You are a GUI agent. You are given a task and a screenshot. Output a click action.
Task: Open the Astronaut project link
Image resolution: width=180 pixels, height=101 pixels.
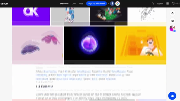pyautogui.click(x=82, y=75)
